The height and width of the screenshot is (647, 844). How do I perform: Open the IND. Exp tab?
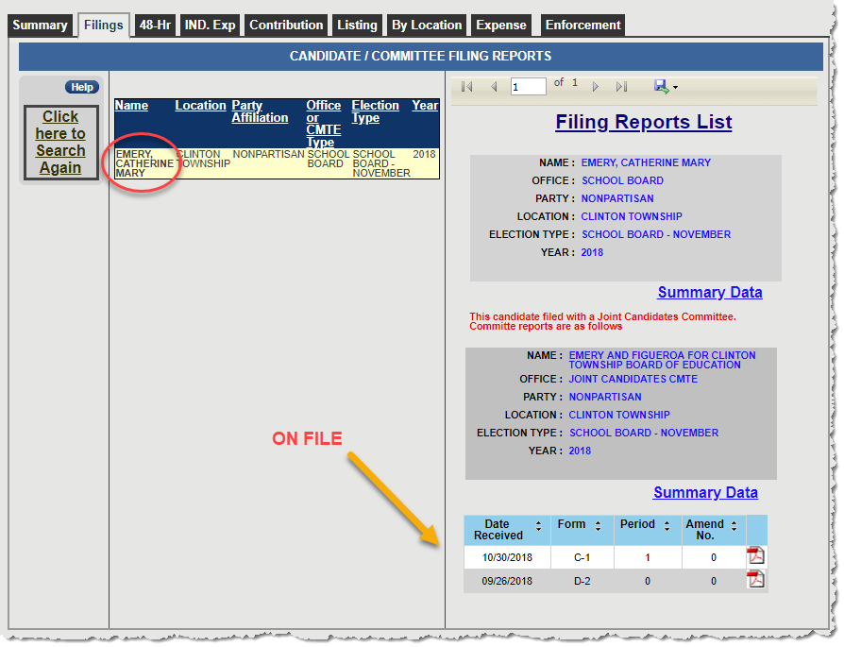coord(210,26)
